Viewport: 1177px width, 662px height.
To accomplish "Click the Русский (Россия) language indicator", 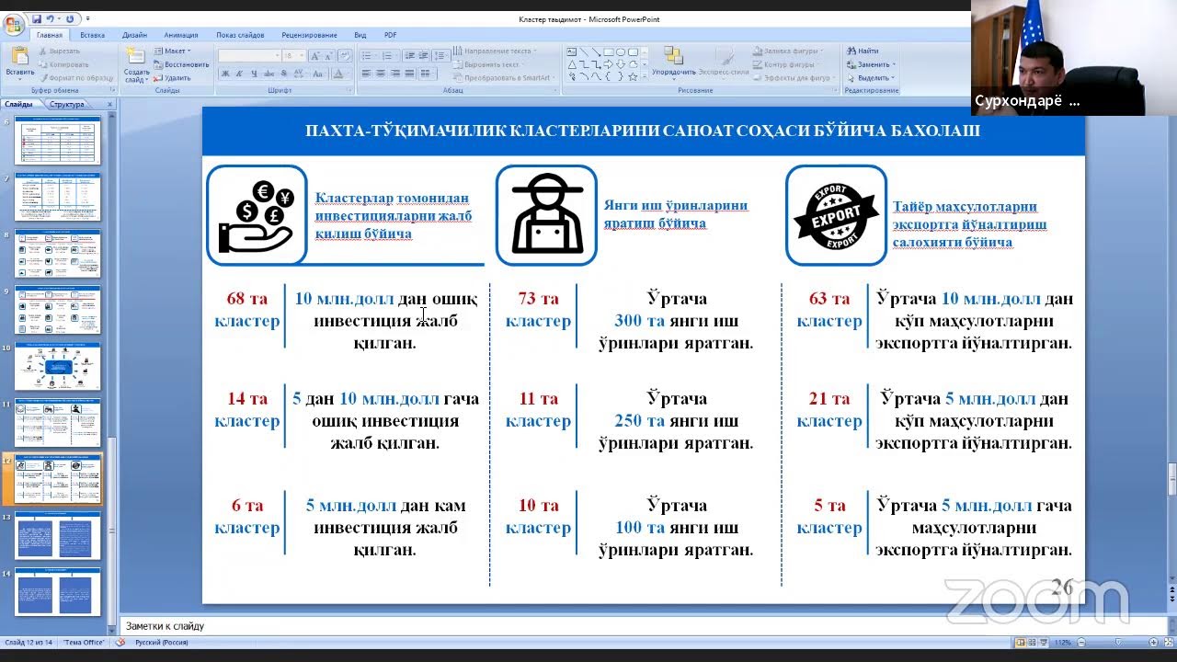I will click(x=161, y=643).
